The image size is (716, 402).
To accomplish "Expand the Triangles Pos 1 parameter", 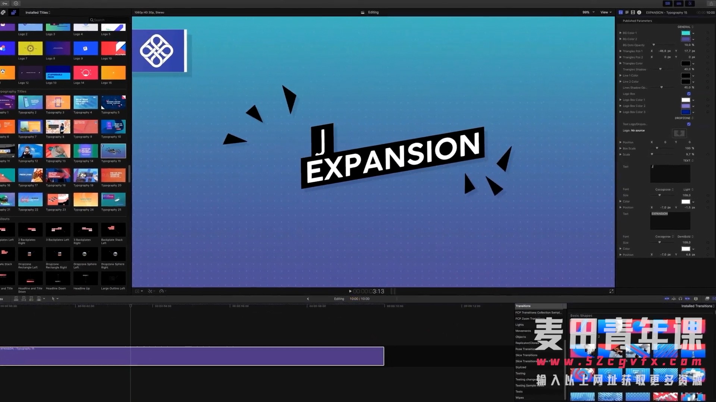I will (x=621, y=51).
